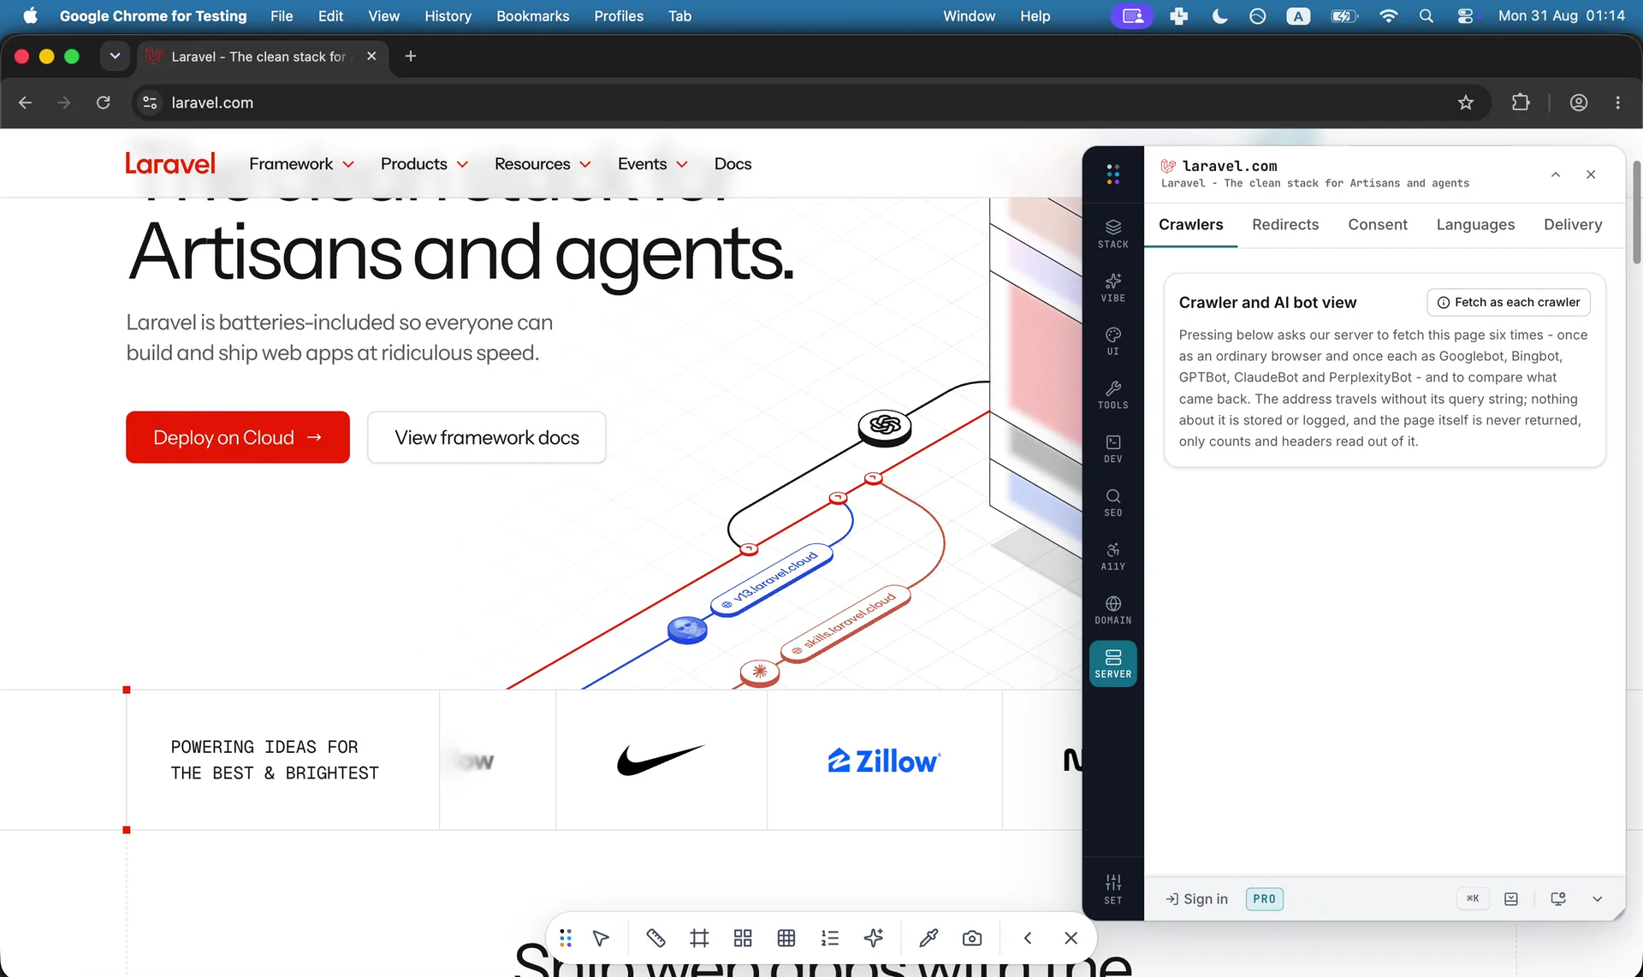Click the table grid tool
The width and height of the screenshot is (1643, 977).
[x=786, y=939]
